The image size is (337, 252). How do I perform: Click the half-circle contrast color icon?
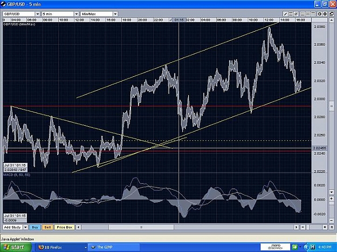(x=320, y=14)
